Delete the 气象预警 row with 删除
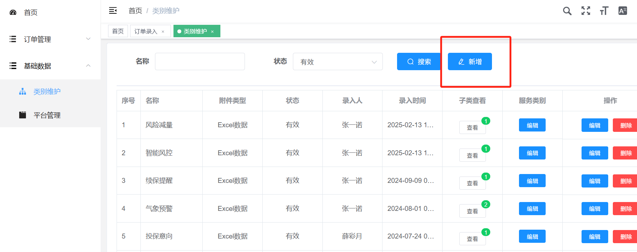Image resolution: width=637 pixels, height=252 pixels. [x=625, y=208]
